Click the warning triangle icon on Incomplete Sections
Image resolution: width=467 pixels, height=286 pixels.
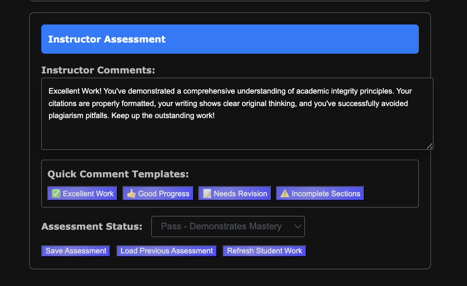click(x=285, y=194)
